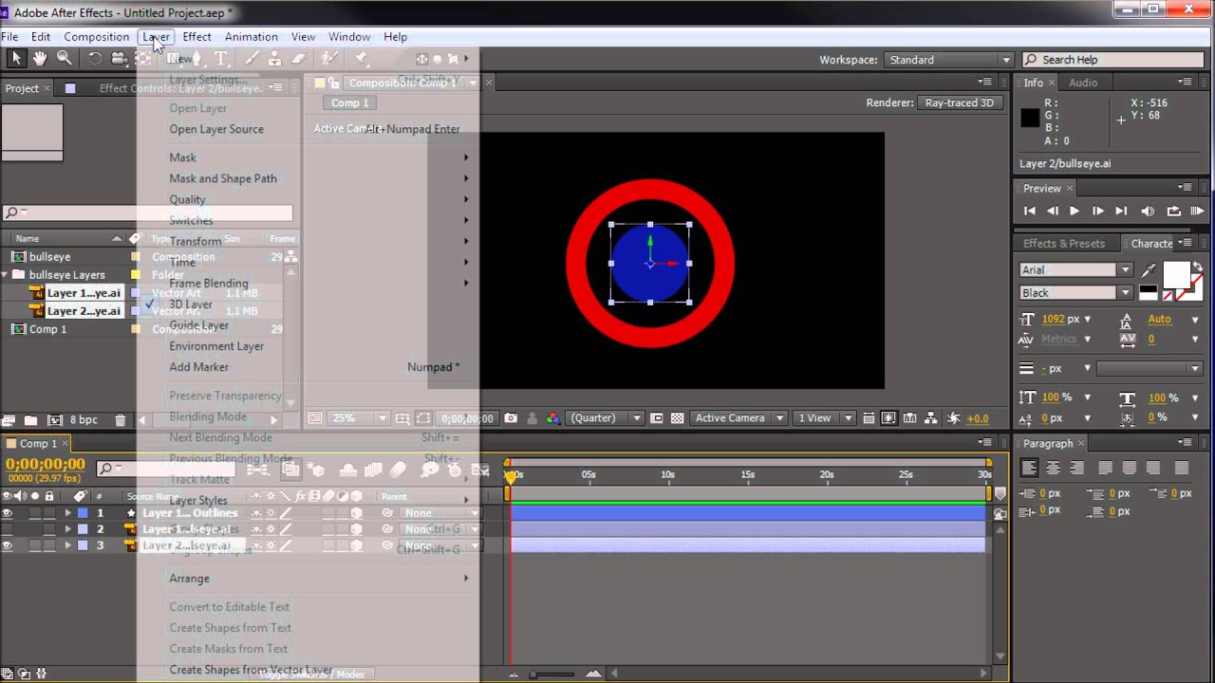Click the Comp 1 breadcrumb button
Viewport: 1215px width, 683px height.
pyautogui.click(x=349, y=102)
